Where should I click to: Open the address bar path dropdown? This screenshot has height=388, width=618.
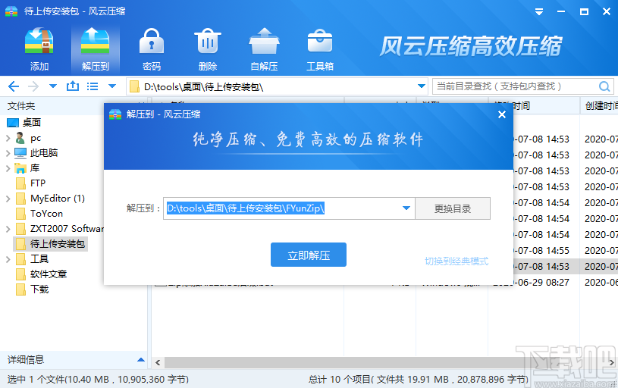422,86
